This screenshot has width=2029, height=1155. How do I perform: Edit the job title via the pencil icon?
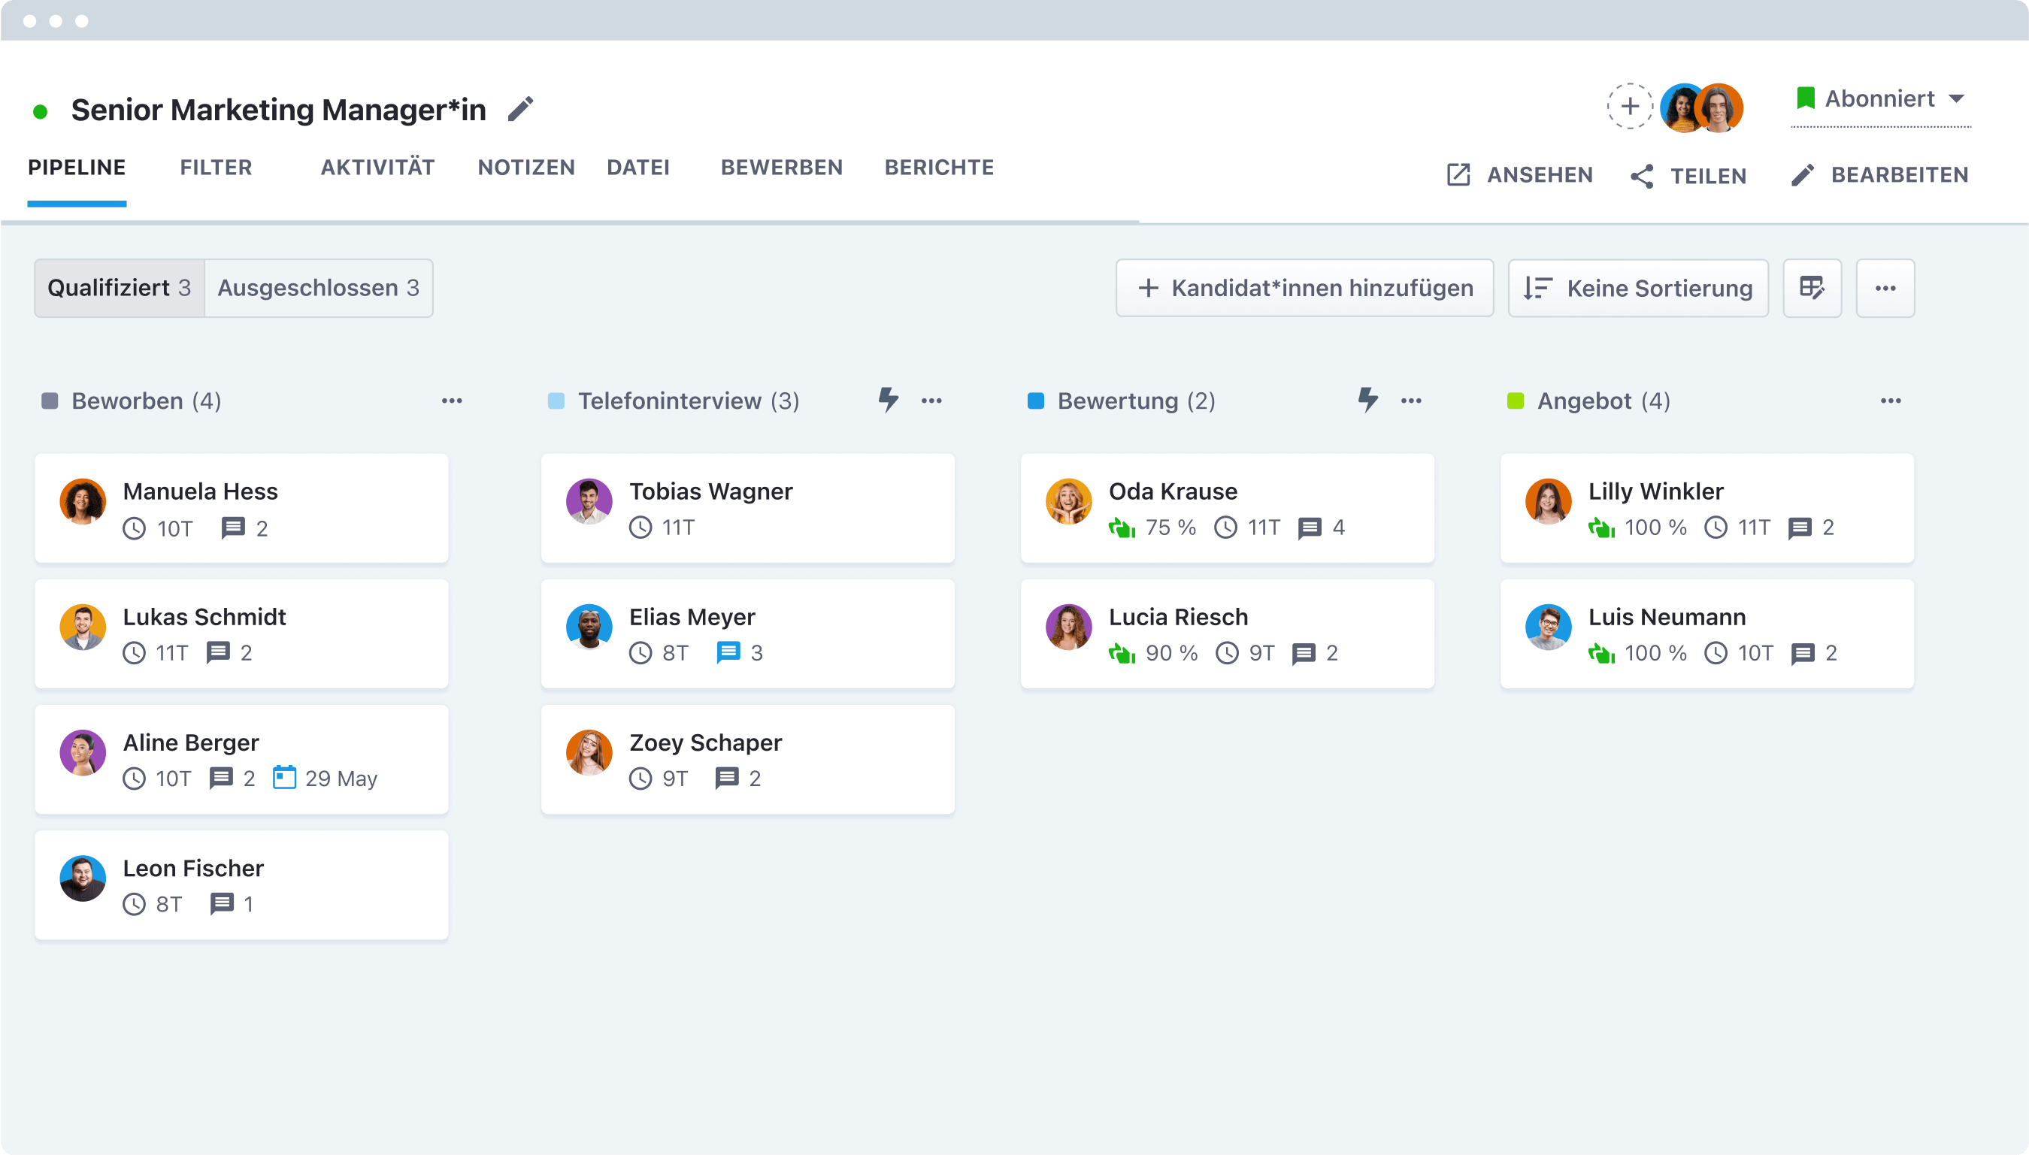[521, 108]
